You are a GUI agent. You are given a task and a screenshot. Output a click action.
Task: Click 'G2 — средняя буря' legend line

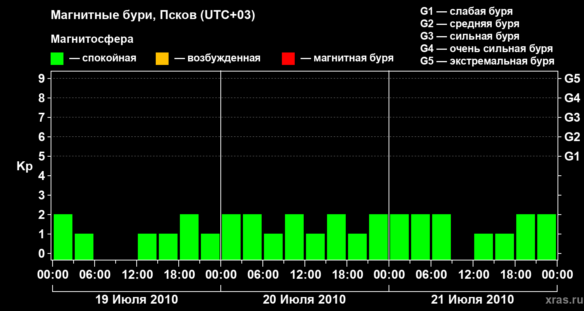coord(470,24)
